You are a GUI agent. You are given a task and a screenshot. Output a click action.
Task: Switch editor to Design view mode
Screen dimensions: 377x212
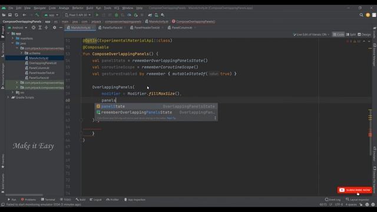[x=364, y=35]
